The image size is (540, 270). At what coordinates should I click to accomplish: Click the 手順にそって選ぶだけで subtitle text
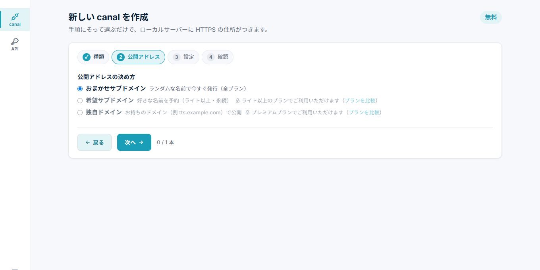(168, 30)
